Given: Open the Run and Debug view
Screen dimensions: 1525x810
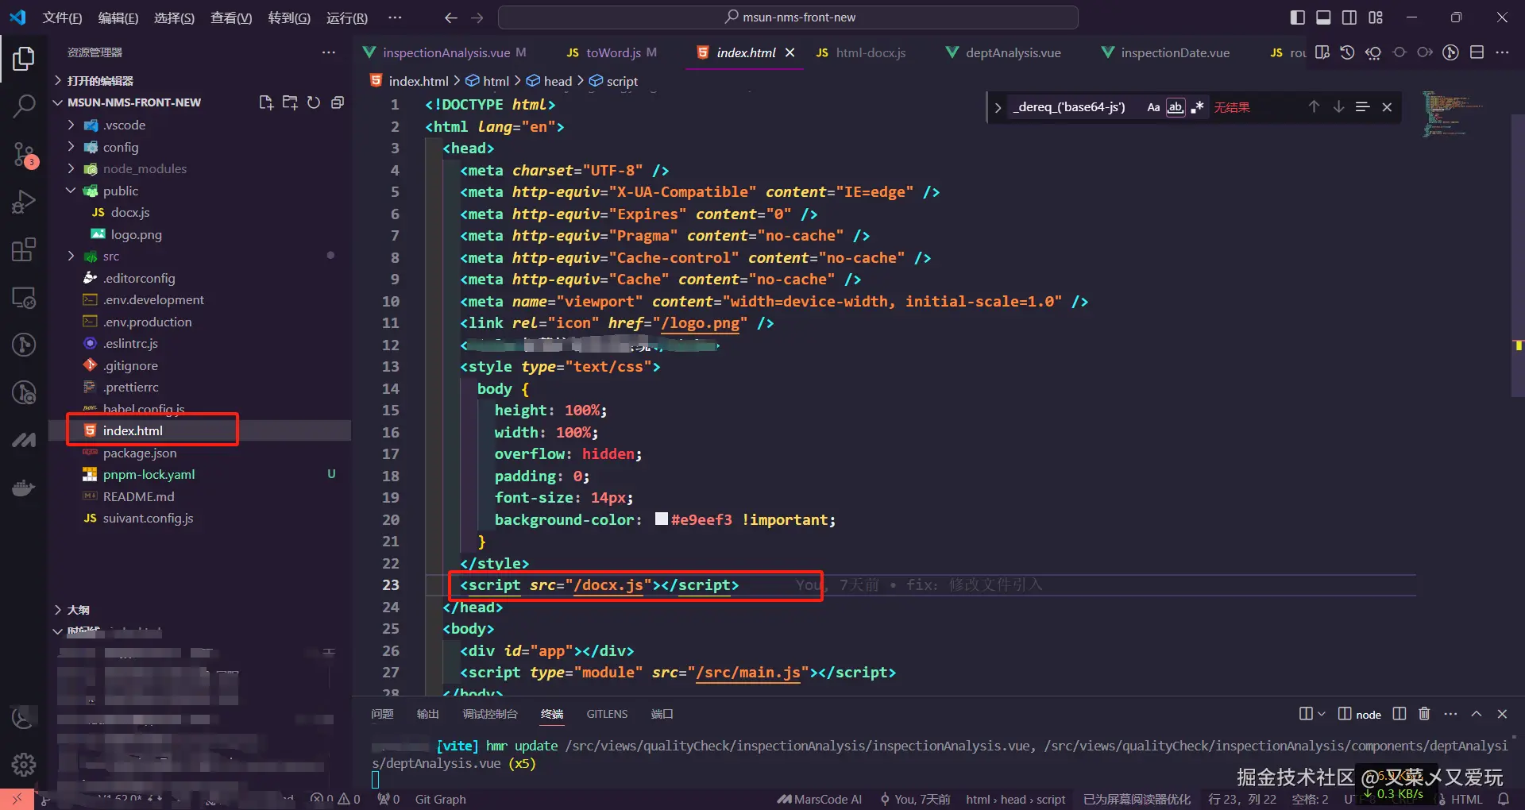Looking at the screenshot, I should tap(24, 202).
